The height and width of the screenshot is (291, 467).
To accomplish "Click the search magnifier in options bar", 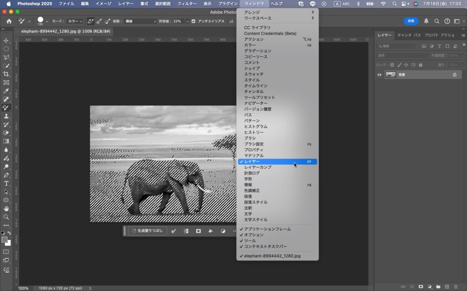I will 436,21.
